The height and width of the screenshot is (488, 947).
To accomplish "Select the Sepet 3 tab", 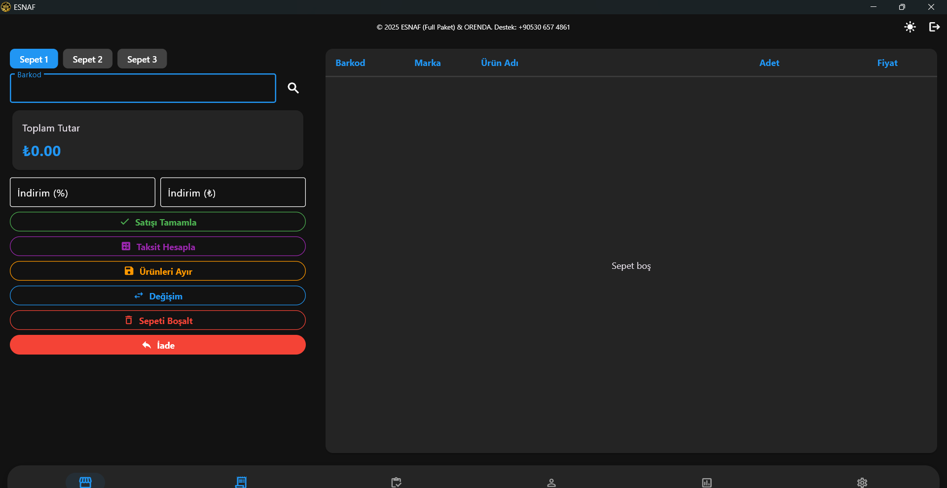I will click(142, 59).
